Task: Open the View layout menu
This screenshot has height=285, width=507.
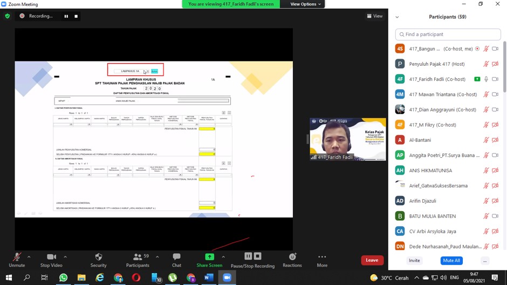Action: click(x=375, y=16)
